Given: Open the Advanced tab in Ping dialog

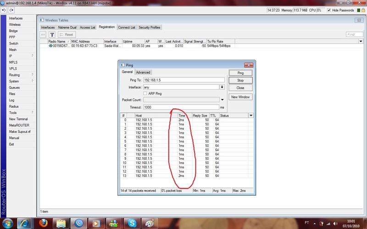Looking at the screenshot, I should pos(143,72).
